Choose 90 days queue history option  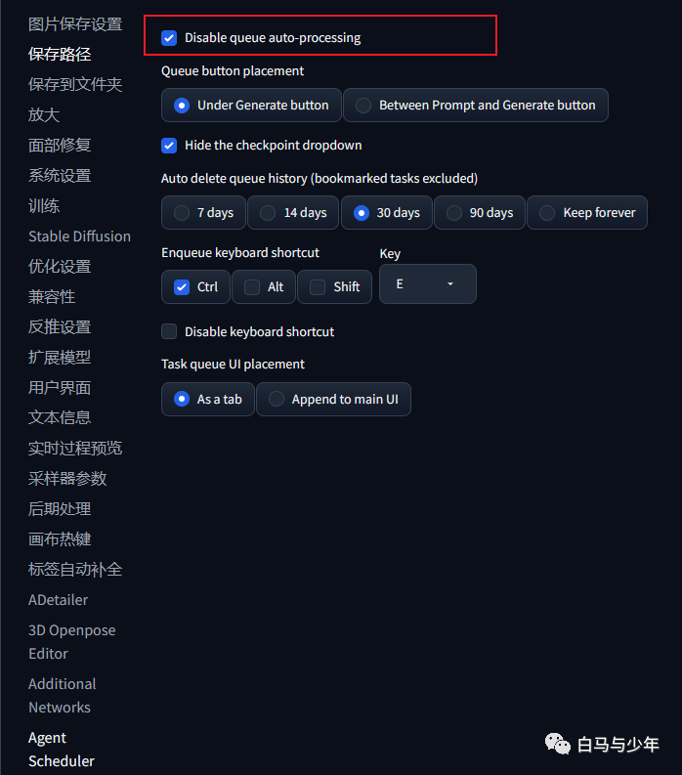point(480,212)
